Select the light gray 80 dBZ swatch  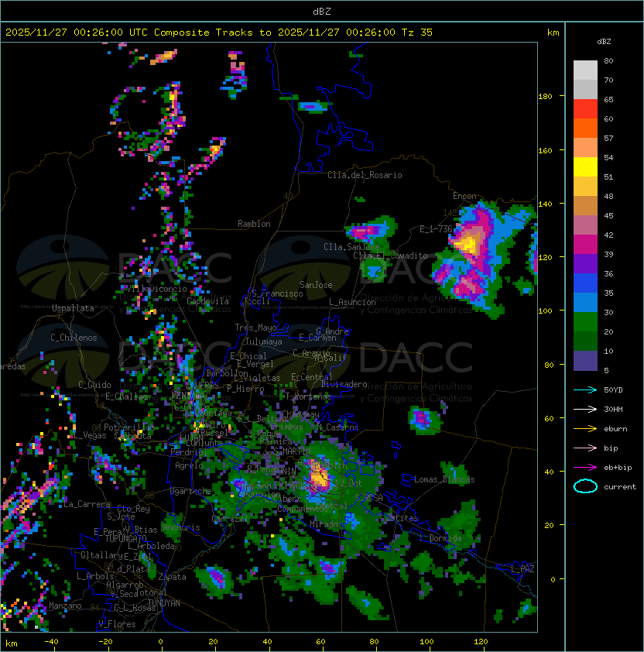point(585,70)
